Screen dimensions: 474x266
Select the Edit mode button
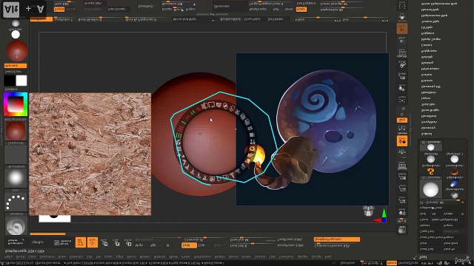[x=81, y=242]
